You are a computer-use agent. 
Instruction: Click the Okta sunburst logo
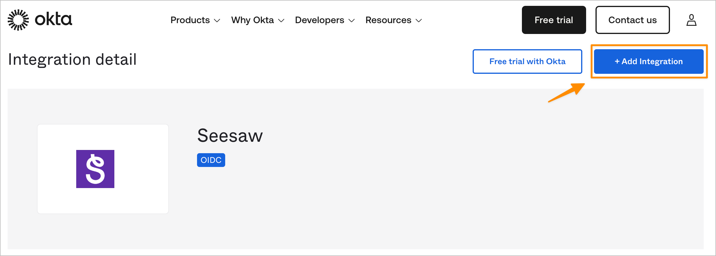click(18, 20)
